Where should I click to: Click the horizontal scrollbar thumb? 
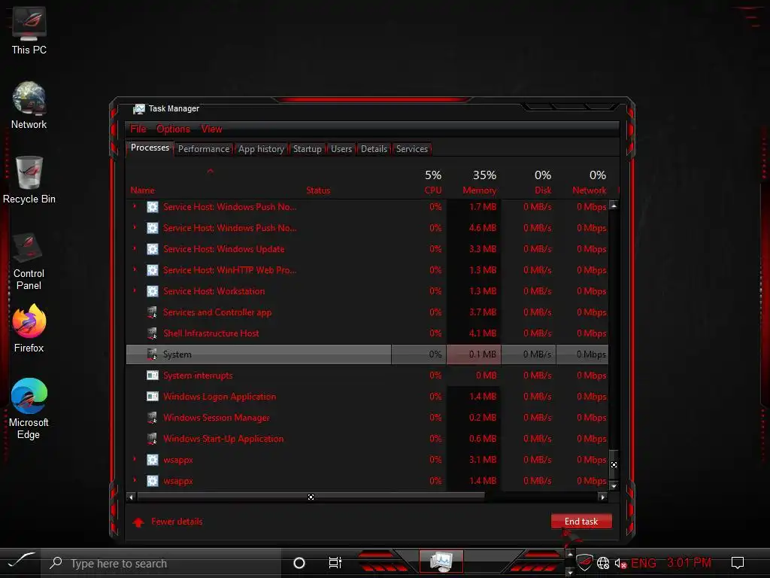click(x=311, y=497)
